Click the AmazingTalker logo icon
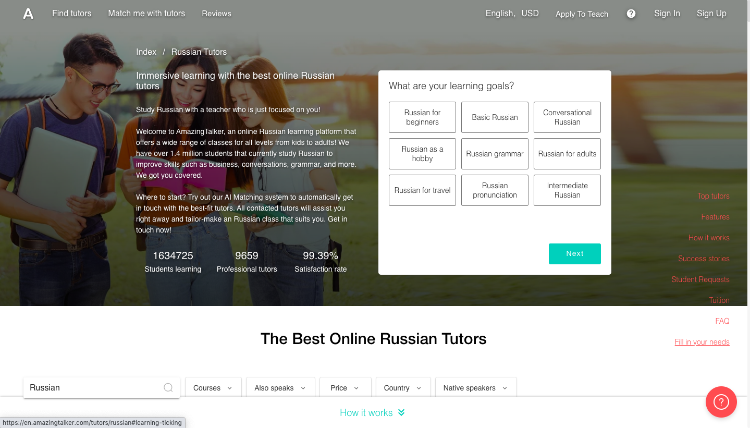The width and height of the screenshot is (750, 428). click(x=28, y=14)
